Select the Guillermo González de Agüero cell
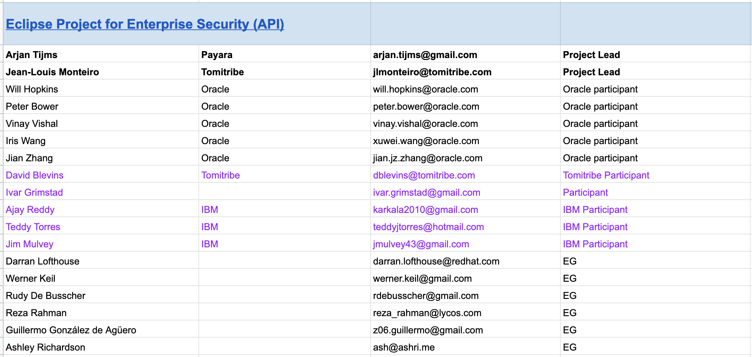Image resolution: width=752 pixels, height=357 pixels. [x=71, y=330]
